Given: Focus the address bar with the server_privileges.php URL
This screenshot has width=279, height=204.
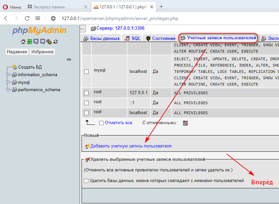Looking at the screenshot, I should tap(120, 18).
